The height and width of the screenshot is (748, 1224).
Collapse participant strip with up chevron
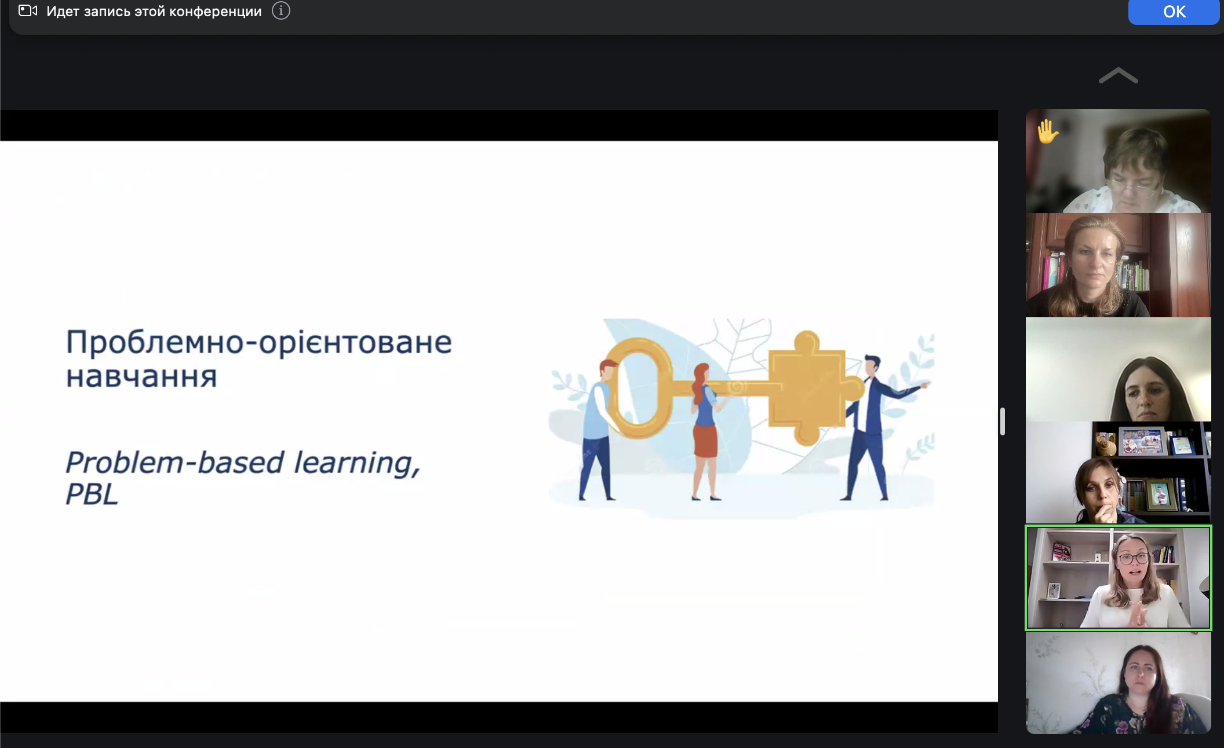[x=1118, y=76]
